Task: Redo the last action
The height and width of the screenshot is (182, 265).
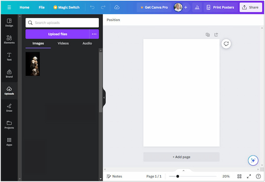Action: 103,7
